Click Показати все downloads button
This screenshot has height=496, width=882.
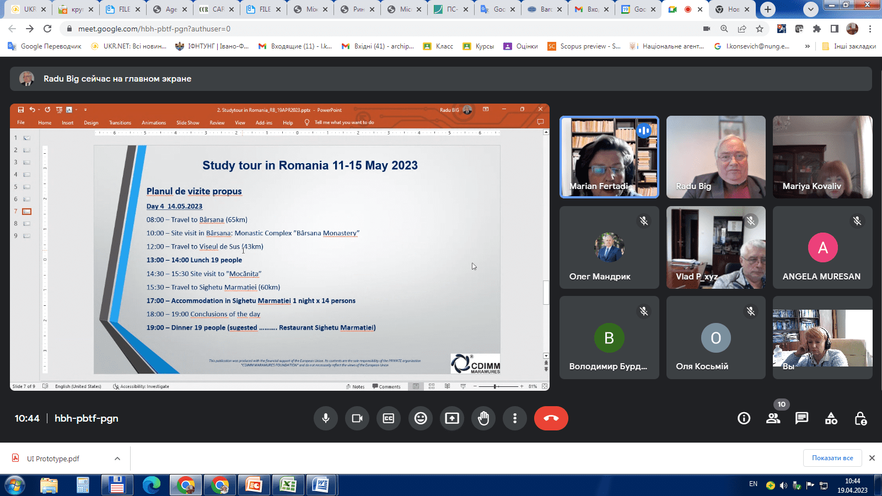(x=832, y=458)
